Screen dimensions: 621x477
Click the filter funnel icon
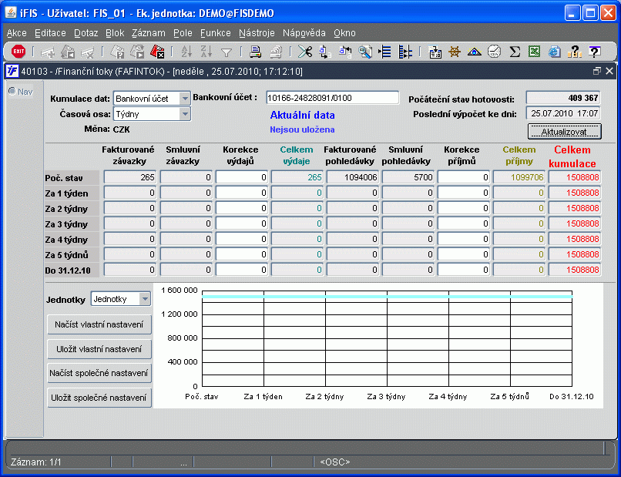[227, 52]
